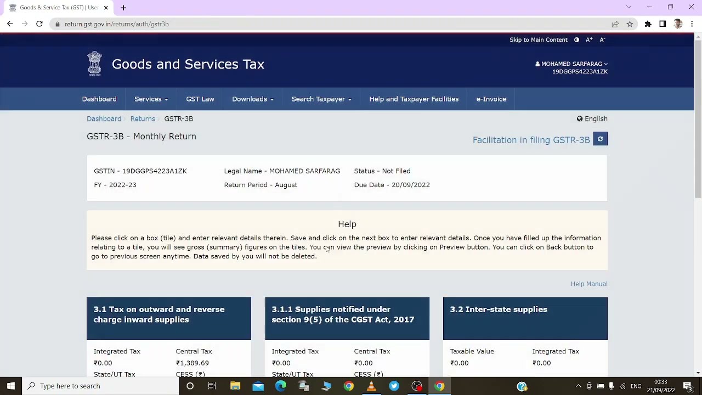Expand the Downloads menu dropdown
This screenshot has width=702, height=395.
(252, 99)
